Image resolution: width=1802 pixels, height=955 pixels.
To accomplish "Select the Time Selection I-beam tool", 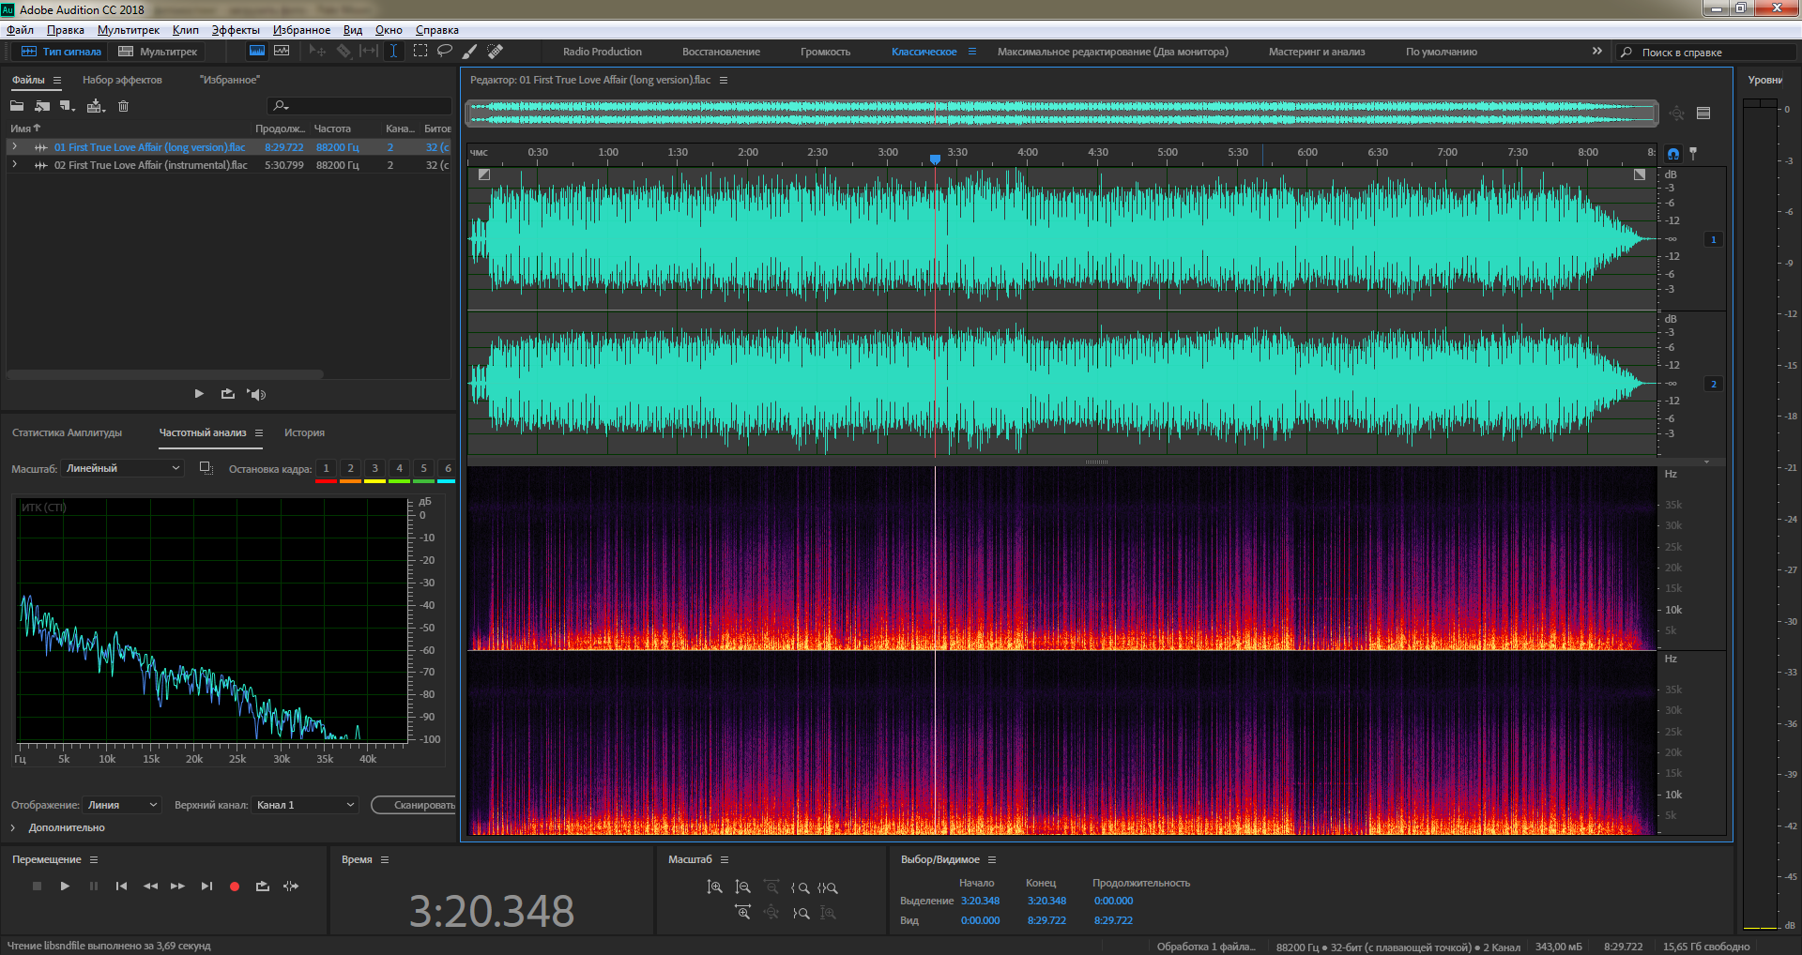I will point(394,52).
